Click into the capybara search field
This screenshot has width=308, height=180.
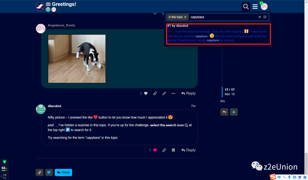222,17
